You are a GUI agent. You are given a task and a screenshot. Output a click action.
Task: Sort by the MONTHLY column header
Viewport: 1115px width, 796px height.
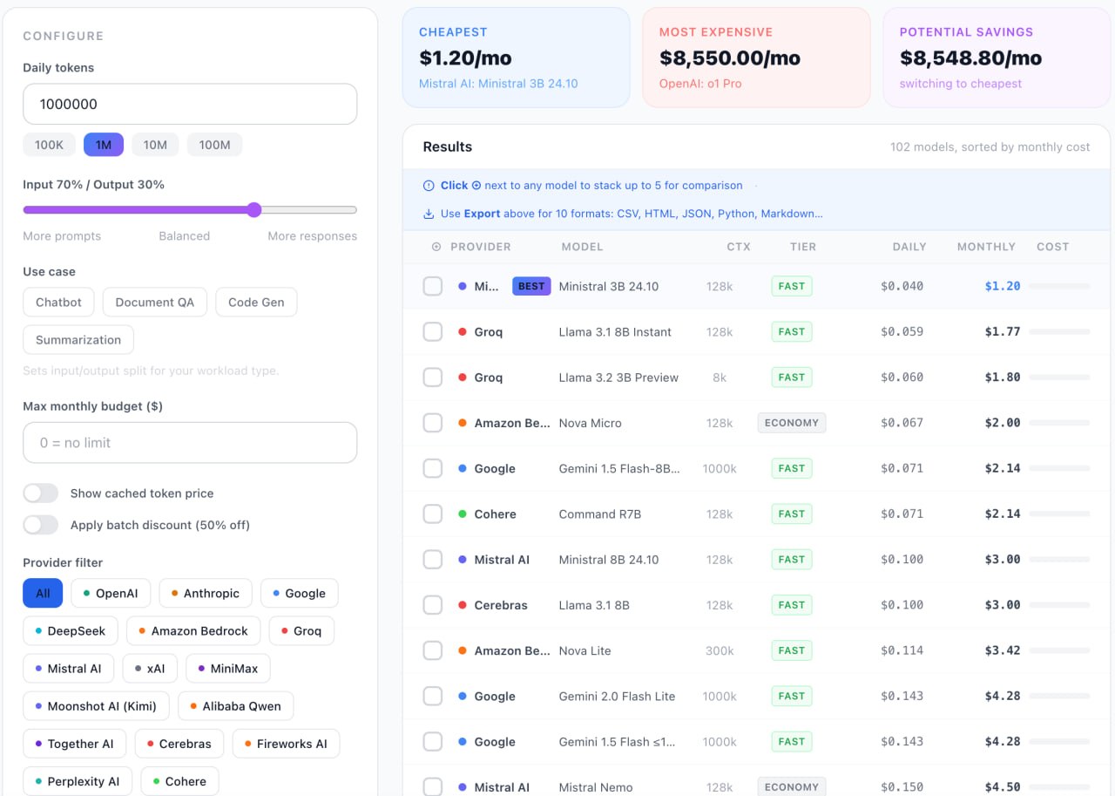986,247
